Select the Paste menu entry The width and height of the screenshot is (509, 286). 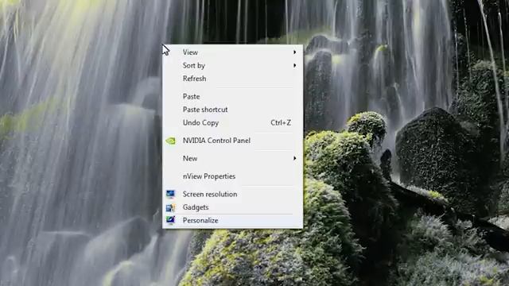point(232,97)
